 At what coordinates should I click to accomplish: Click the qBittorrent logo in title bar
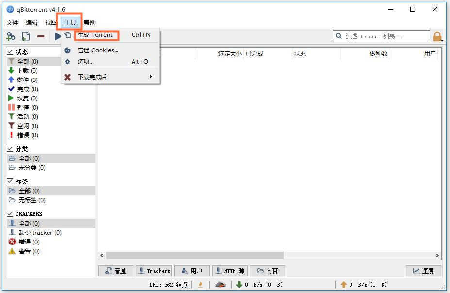click(x=10, y=9)
